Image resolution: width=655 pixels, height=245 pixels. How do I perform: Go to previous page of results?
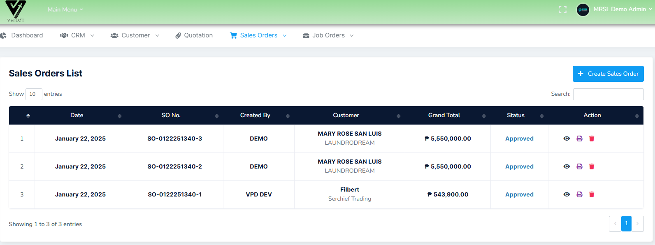click(615, 224)
